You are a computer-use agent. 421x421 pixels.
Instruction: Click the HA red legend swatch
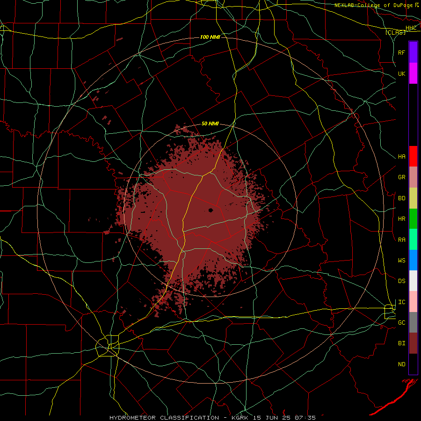pyautogui.click(x=413, y=156)
